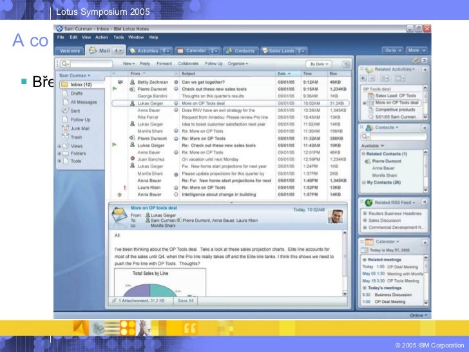Open the Tools menu
The width and height of the screenshot is (469, 352).
pos(119,37)
